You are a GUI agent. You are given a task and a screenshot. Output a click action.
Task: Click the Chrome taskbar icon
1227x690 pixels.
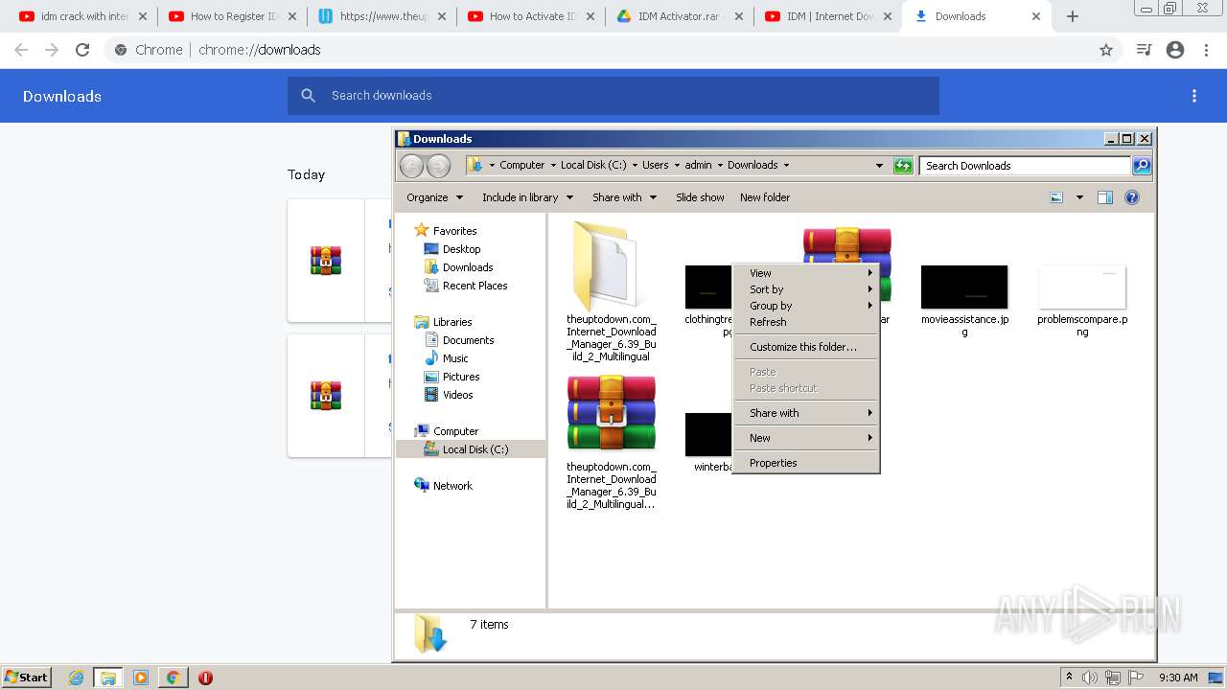pyautogui.click(x=173, y=678)
